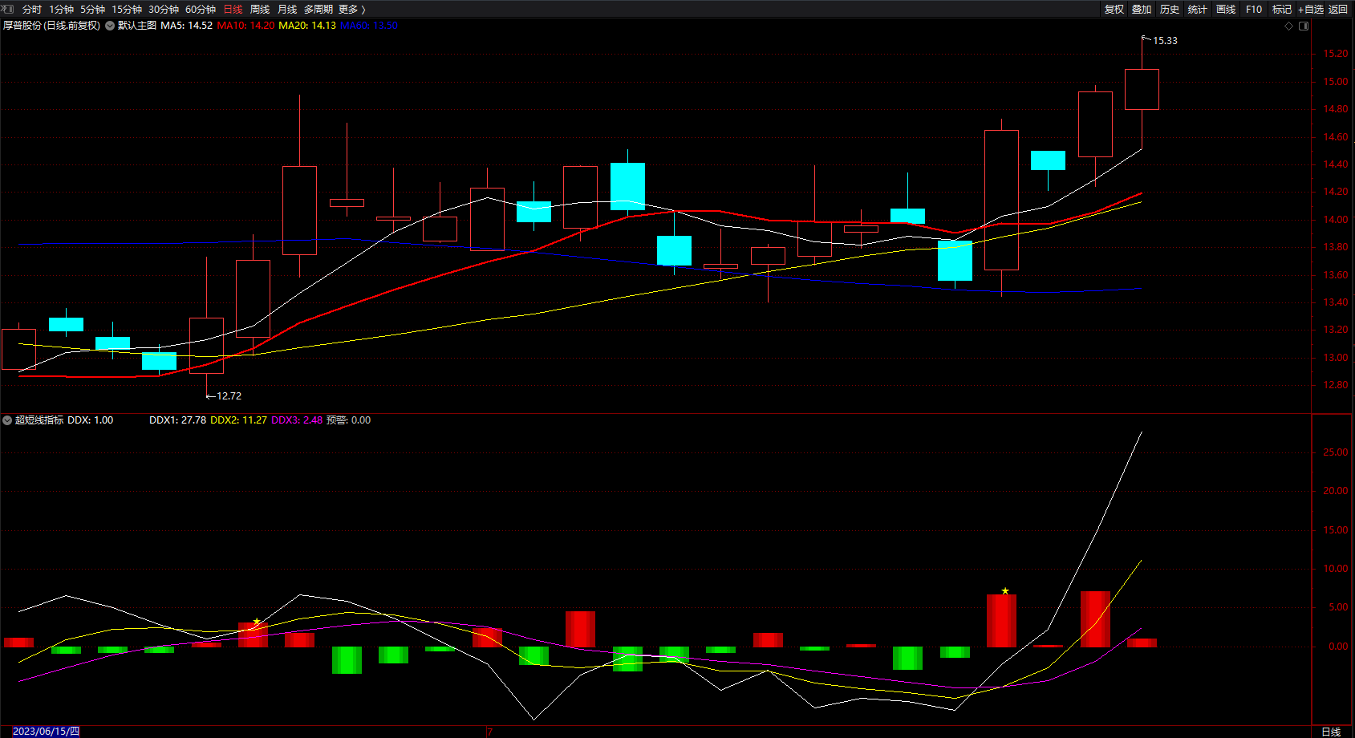1355x738 pixels.
Task: Click the 25.00 DDX axis label
Action: click(x=1335, y=452)
